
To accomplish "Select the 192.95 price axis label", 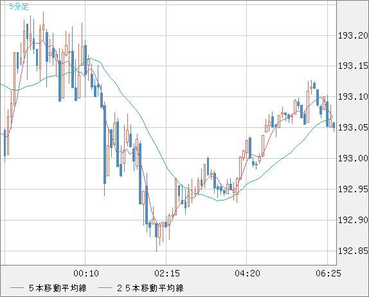I will point(353,189).
